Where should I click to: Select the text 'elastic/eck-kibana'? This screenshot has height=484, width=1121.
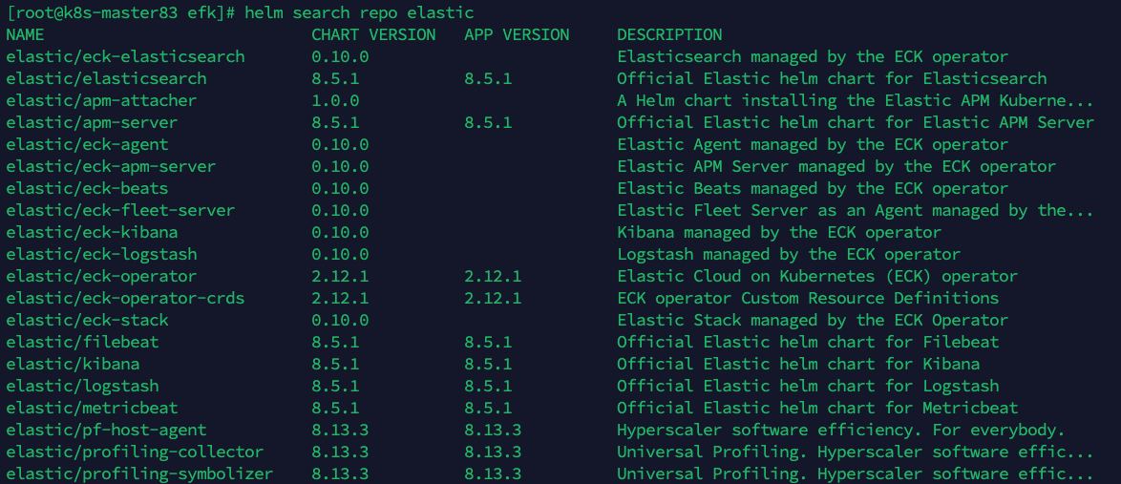(x=93, y=232)
